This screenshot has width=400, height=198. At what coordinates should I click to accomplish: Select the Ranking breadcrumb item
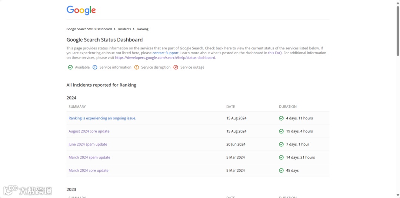coord(143,29)
